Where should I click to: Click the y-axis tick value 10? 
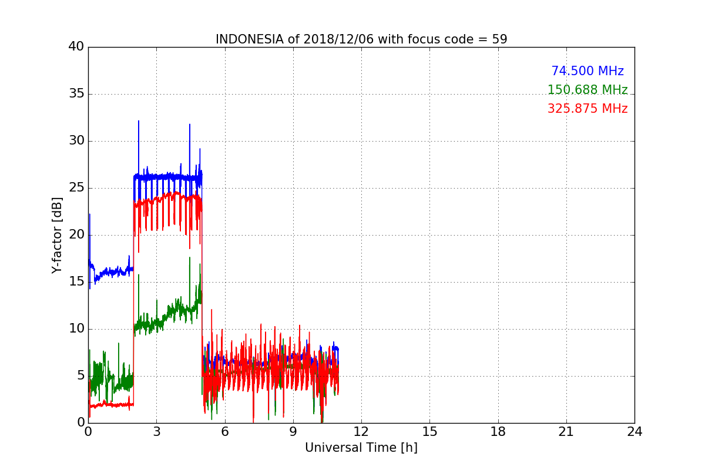(x=76, y=329)
